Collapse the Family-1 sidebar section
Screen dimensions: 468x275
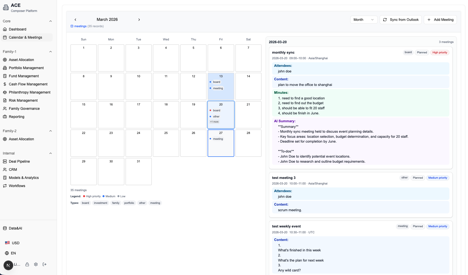[51, 52]
